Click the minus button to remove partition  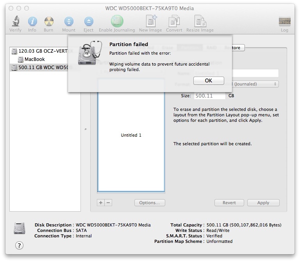pyautogui.click(x=108, y=203)
